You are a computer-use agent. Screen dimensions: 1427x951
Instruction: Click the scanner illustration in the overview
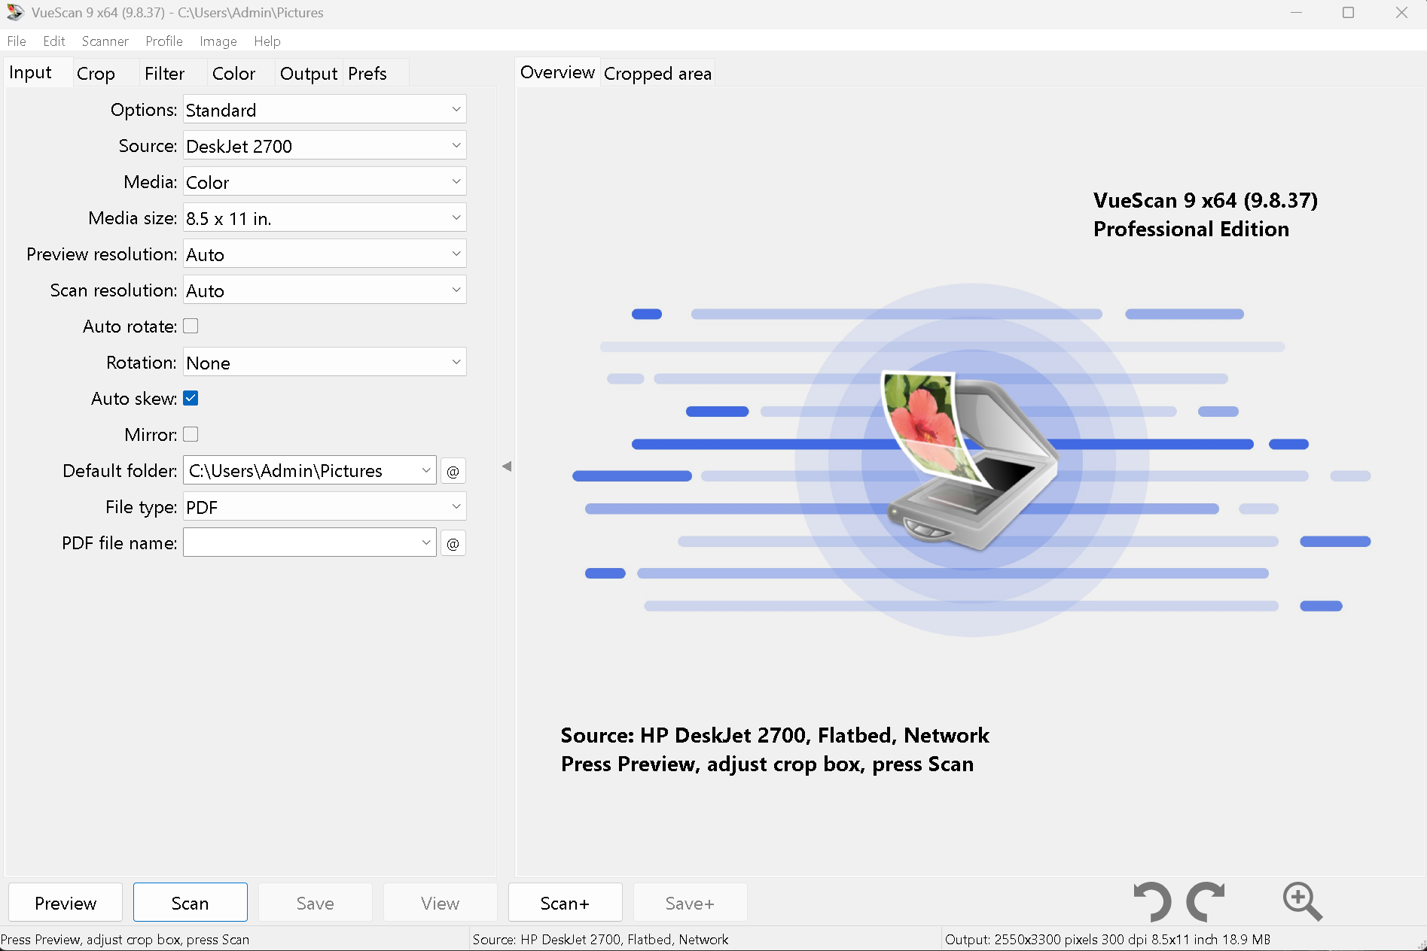click(x=971, y=459)
